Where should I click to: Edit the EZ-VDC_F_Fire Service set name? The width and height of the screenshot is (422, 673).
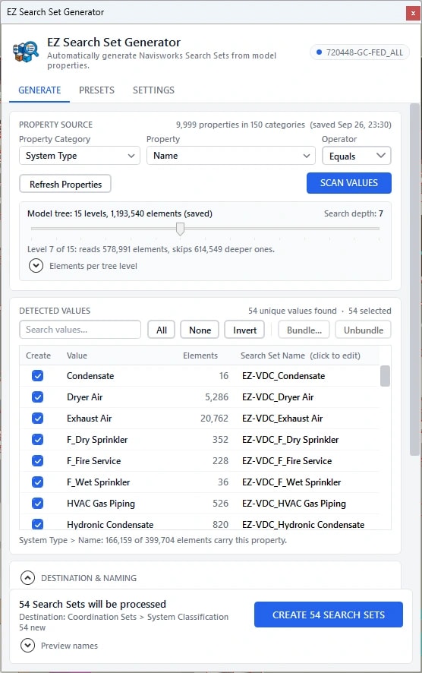(x=287, y=461)
